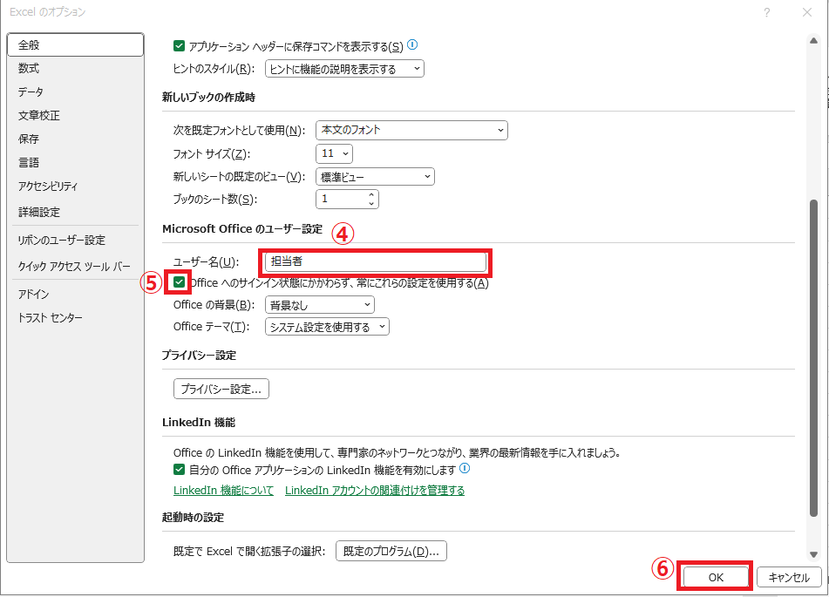Select the 文章校正 category
The height and width of the screenshot is (597, 829).
pos(75,115)
